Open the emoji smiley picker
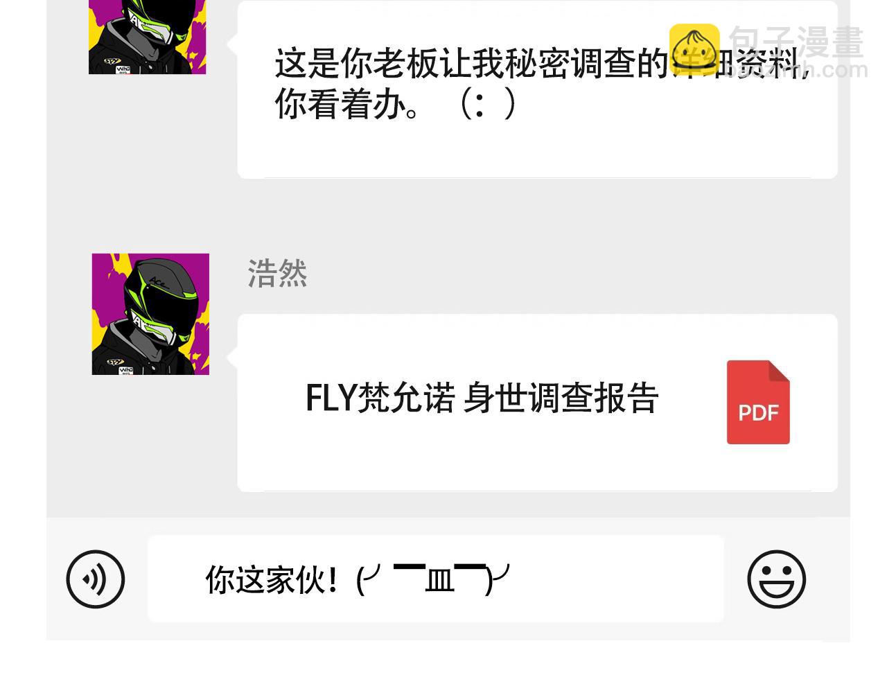Image resolution: width=887 pixels, height=693 pixels. coord(776,579)
